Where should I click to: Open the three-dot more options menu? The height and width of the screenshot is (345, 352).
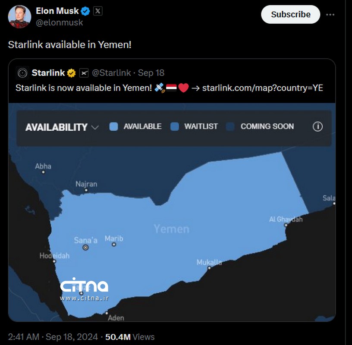pos(330,15)
